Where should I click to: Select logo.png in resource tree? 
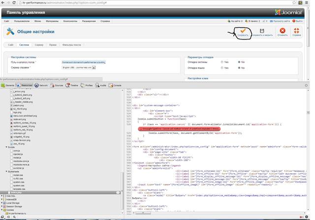pos(17,112)
